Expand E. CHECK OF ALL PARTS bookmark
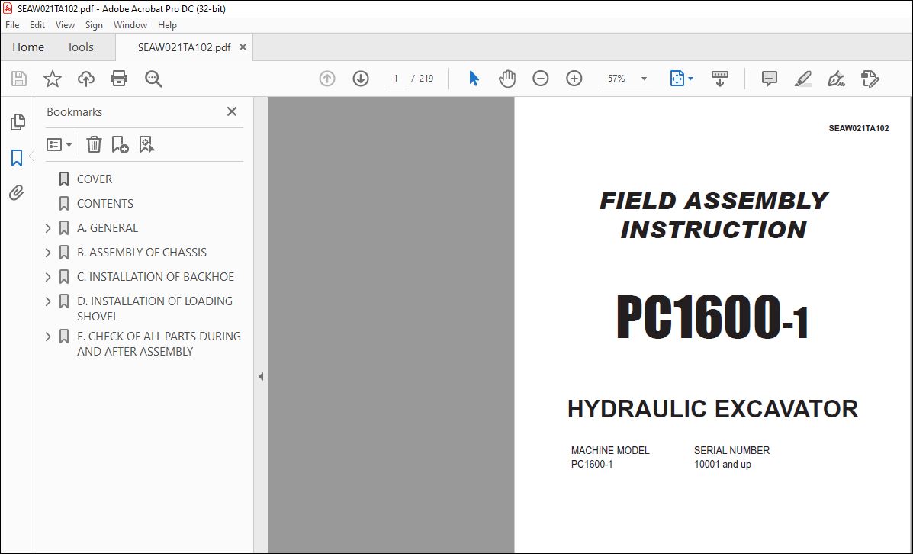This screenshot has width=913, height=554. pyautogui.click(x=48, y=337)
